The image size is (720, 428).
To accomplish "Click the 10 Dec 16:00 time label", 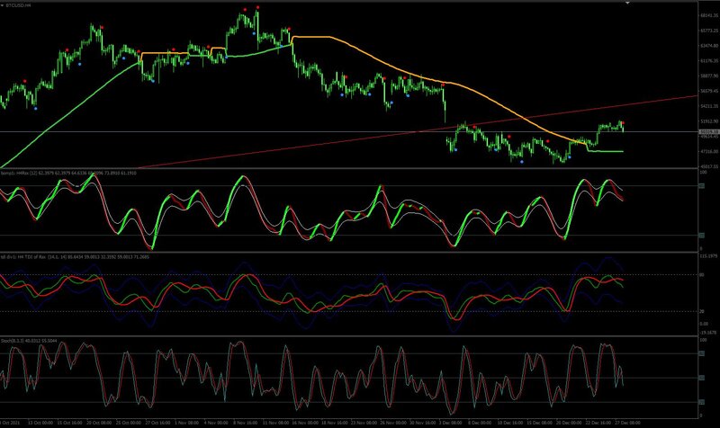I will pyautogui.click(x=509, y=423).
